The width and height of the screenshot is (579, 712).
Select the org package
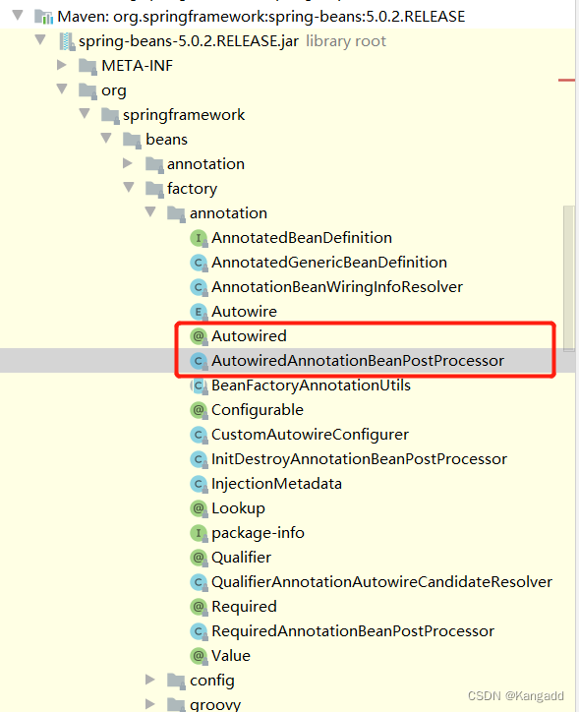(113, 90)
